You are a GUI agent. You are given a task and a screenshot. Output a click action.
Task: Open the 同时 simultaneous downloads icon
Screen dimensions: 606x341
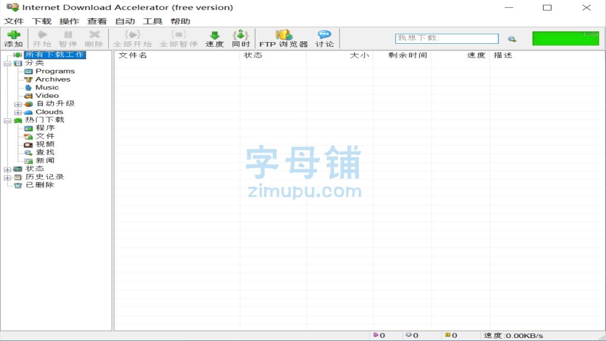pos(241,35)
